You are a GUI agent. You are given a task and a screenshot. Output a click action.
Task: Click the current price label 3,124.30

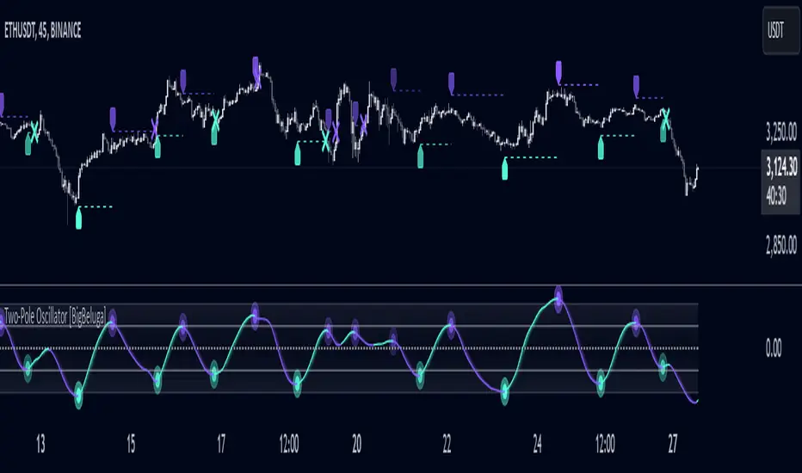click(x=781, y=167)
